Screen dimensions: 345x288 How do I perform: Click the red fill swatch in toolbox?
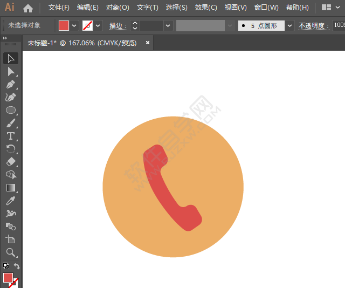[8, 278]
